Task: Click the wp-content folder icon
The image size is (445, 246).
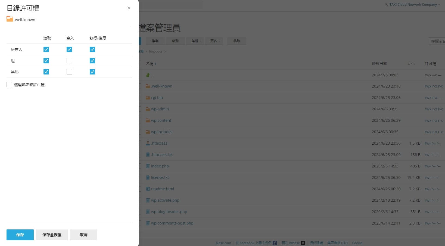Action: click(x=148, y=120)
